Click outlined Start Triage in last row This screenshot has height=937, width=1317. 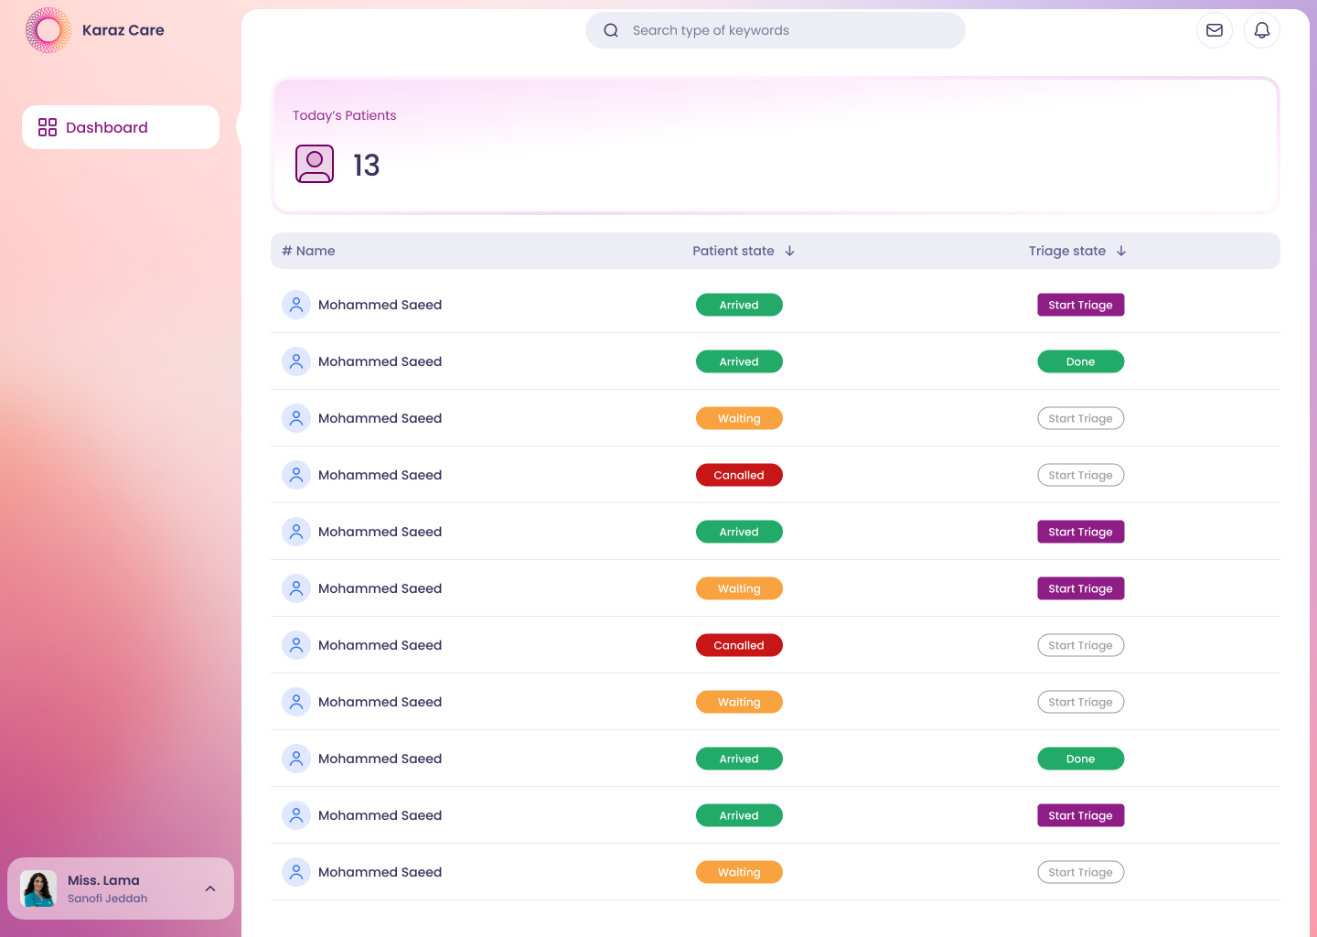[1080, 872]
